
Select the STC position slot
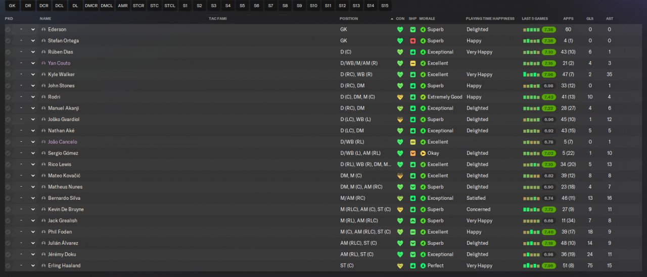pyautogui.click(x=154, y=6)
